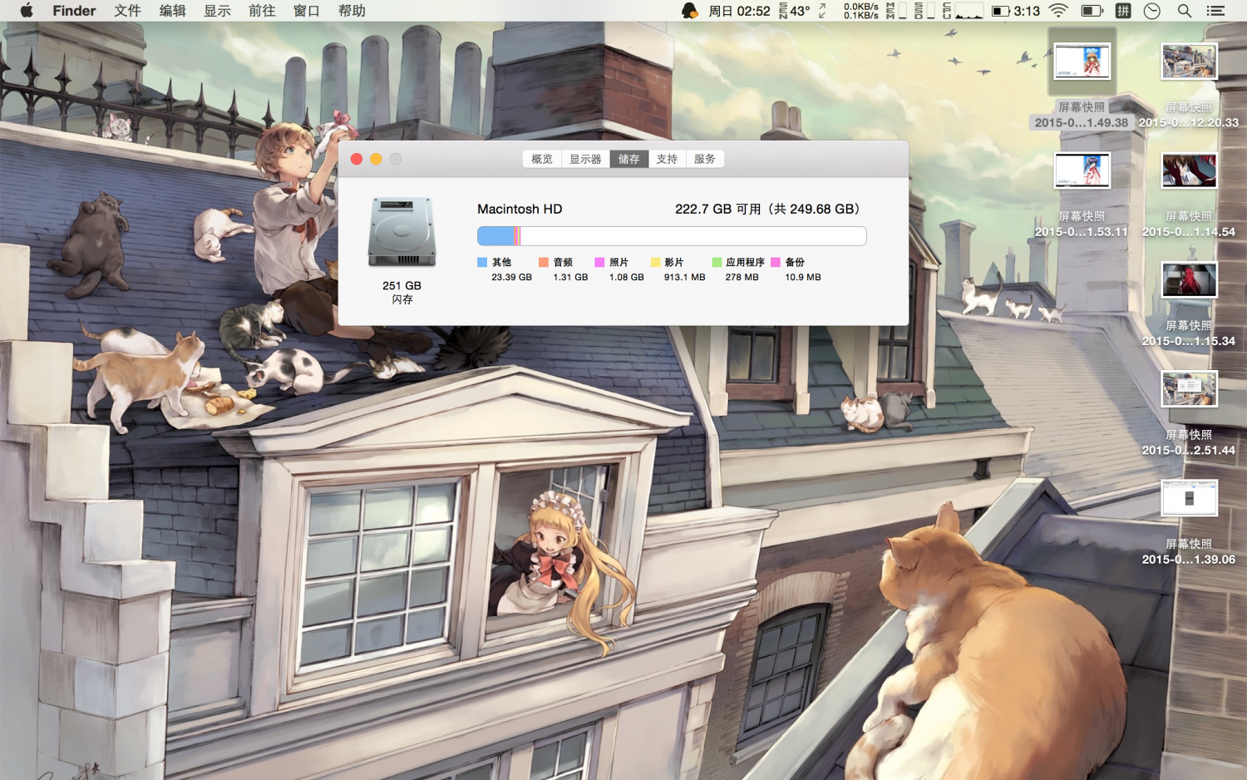Switch to the 服务 tab

pos(705,159)
